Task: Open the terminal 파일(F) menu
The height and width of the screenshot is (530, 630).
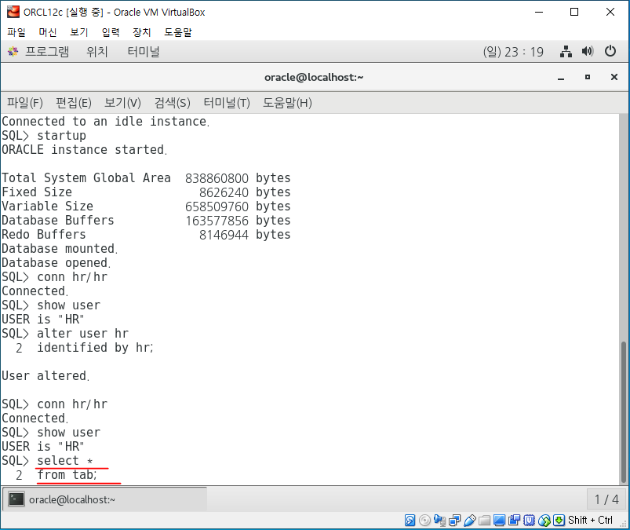Action: (x=25, y=103)
